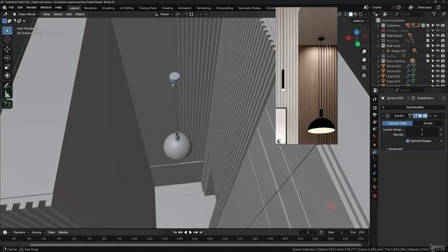Remove the Subdivision modifier with X
This screenshot has width=448, height=252.
(435, 115)
